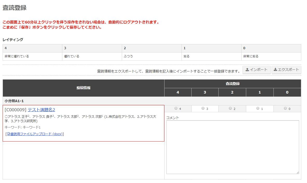
Task: Click the download arrow icon on エクスポート
Action: tap(275, 70)
